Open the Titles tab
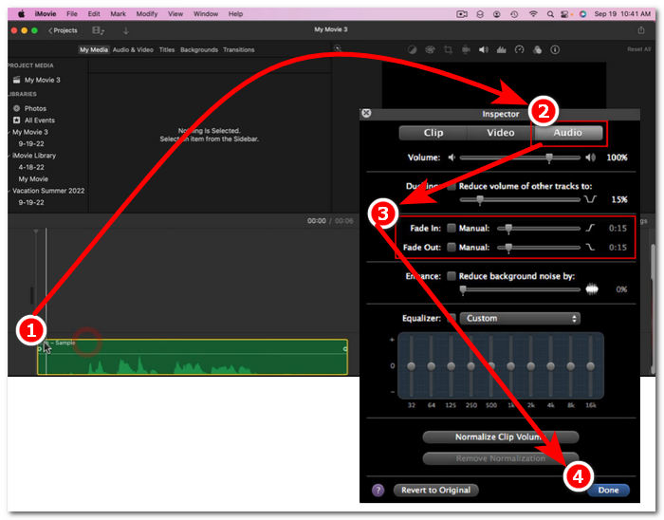The width and height of the screenshot is (664, 520). tap(167, 50)
